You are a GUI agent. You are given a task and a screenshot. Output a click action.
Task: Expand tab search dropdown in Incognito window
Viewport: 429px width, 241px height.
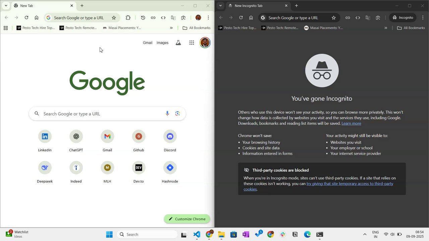tap(220, 6)
